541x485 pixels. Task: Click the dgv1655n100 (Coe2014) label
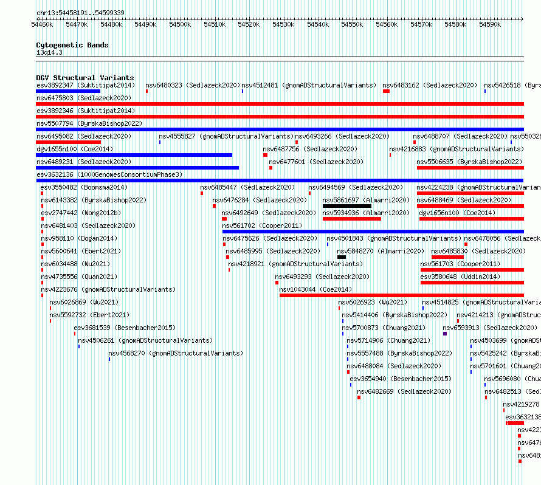point(75,149)
